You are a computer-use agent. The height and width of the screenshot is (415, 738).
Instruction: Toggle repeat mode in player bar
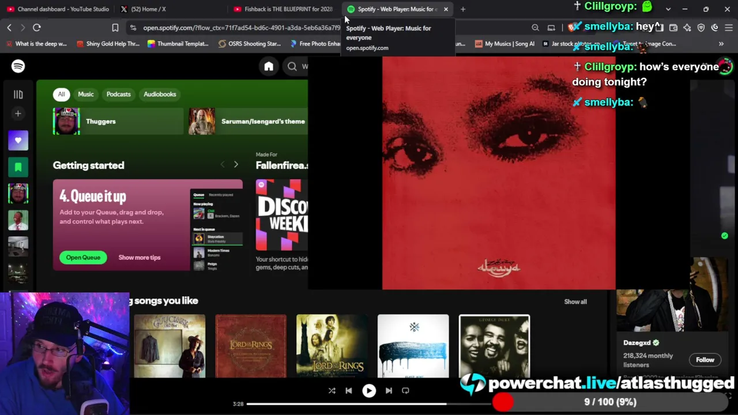(x=405, y=391)
